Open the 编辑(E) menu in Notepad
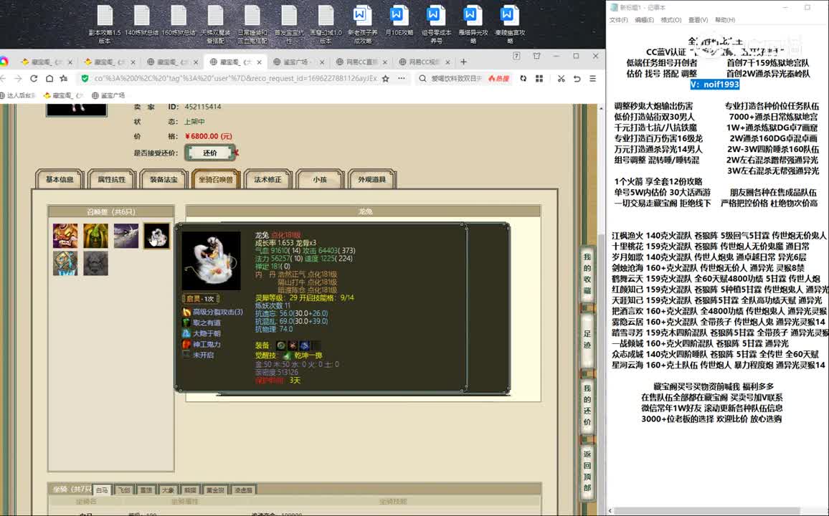The width and height of the screenshot is (829, 516). (644, 20)
